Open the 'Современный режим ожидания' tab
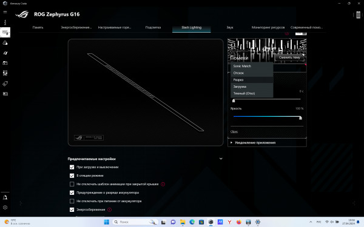The width and height of the screenshot is (364, 227). click(x=306, y=27)
